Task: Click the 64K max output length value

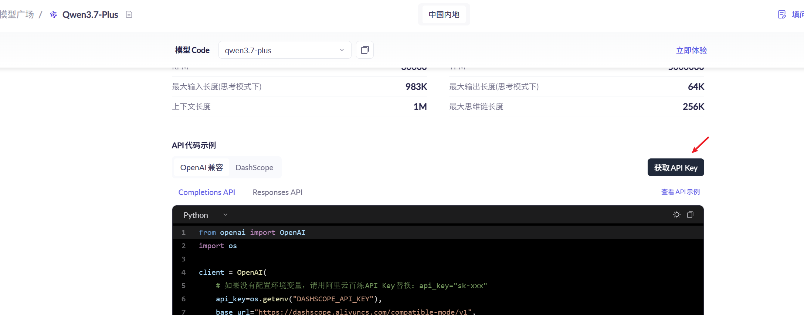Action: tap(696, 86)
